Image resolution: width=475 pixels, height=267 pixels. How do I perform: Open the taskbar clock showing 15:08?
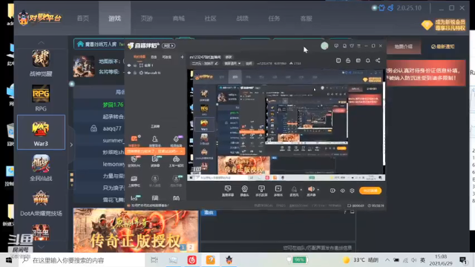click(441, 260)
